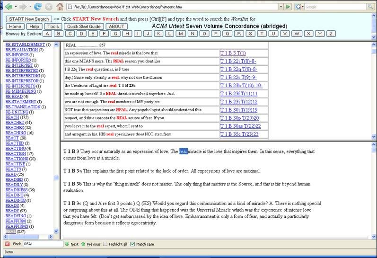Browse section G
Screen dimensions: 377x258
(115, 34)
